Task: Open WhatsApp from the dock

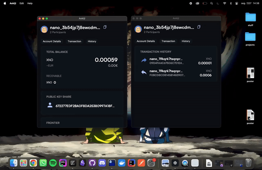Action: pos(43,163)
